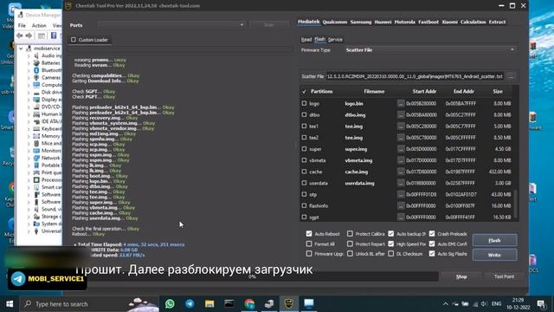This screenshot has height=312, width=554.
Task: Expand Disk drives node in Device Manager
Action: (29, 92)
